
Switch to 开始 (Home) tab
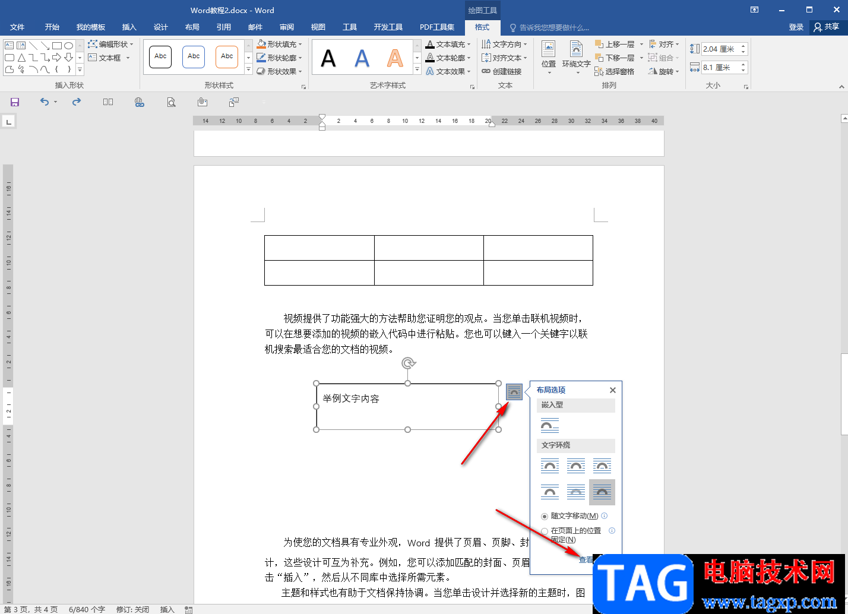[52, 27]
